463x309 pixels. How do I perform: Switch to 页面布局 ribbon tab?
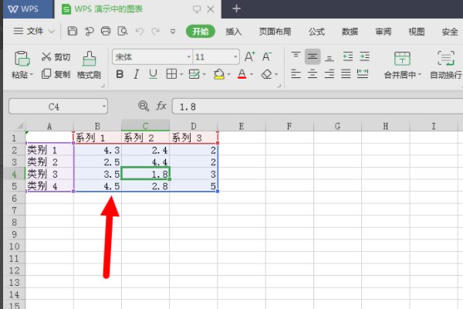click(x=275, y=32)
